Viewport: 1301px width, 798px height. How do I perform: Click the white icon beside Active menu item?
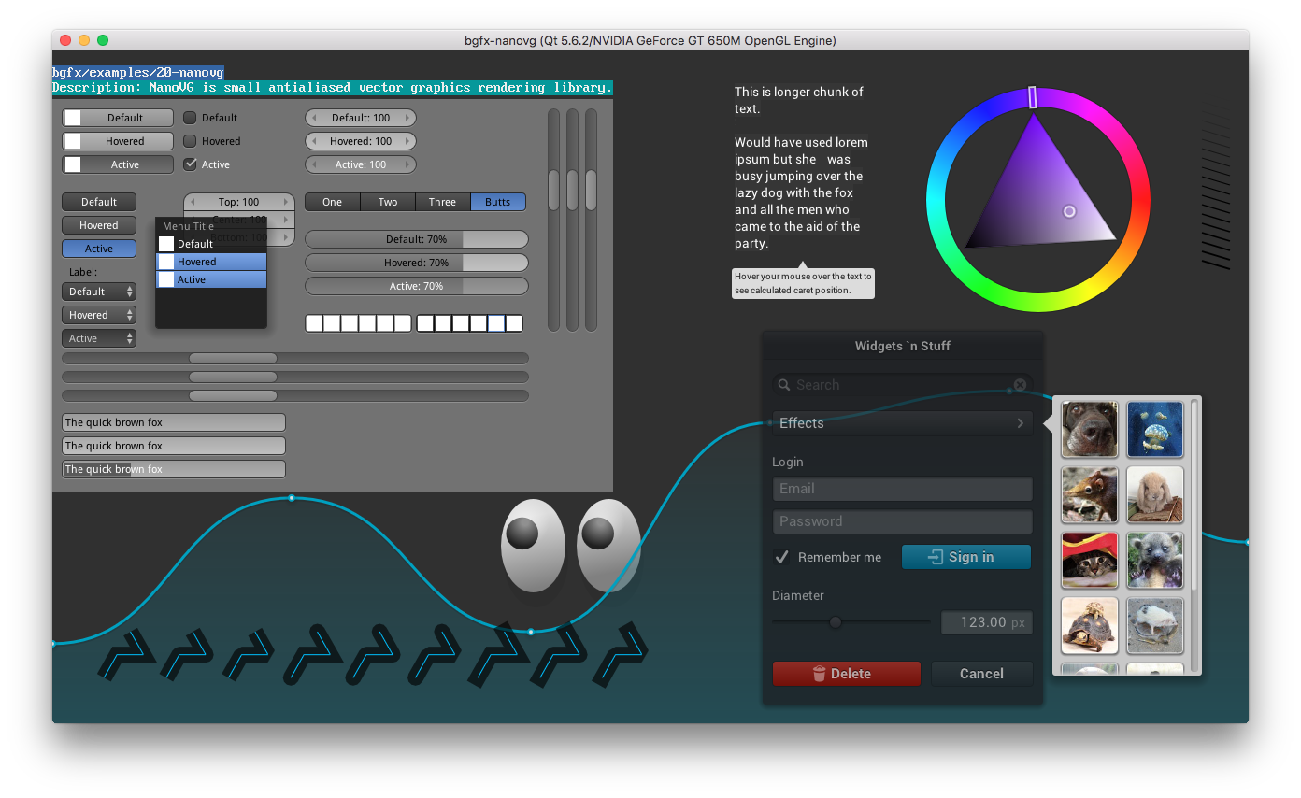pos(166,279)
